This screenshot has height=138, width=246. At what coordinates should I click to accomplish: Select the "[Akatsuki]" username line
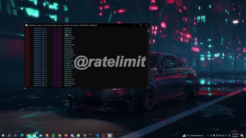tap(70, 38)
